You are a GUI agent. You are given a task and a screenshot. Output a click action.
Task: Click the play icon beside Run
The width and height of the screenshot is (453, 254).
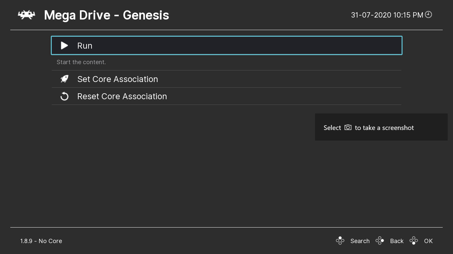(64, 46)
